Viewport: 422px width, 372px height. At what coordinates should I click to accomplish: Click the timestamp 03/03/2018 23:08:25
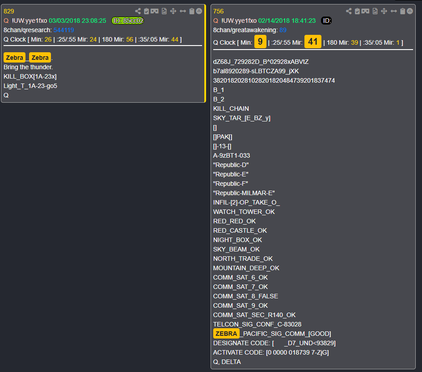coord(77,21)
